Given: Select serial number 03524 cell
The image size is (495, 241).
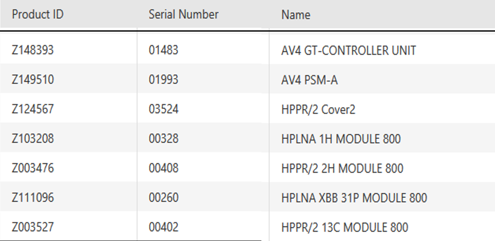Looking at the screenshot, I should 163,109.
